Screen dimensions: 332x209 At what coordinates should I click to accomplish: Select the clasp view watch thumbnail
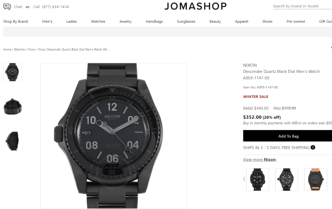click(x=13, y=106)
